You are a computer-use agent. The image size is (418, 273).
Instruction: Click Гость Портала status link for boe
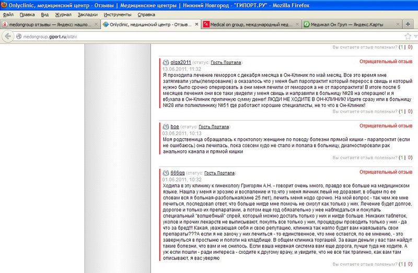[214, 127]
